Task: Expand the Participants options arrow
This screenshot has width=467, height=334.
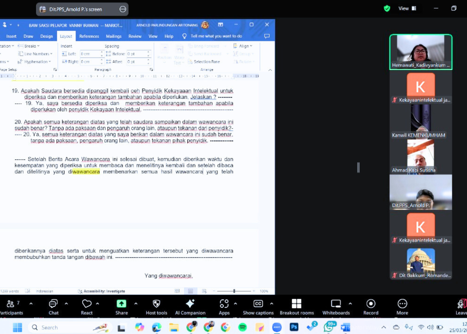Action: pyautogui.click(x=31, y=304)
